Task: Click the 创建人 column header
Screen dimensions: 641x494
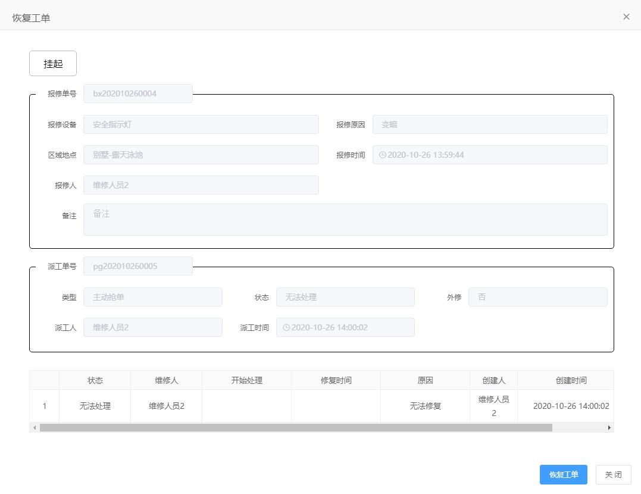Action: click(494, 380)
